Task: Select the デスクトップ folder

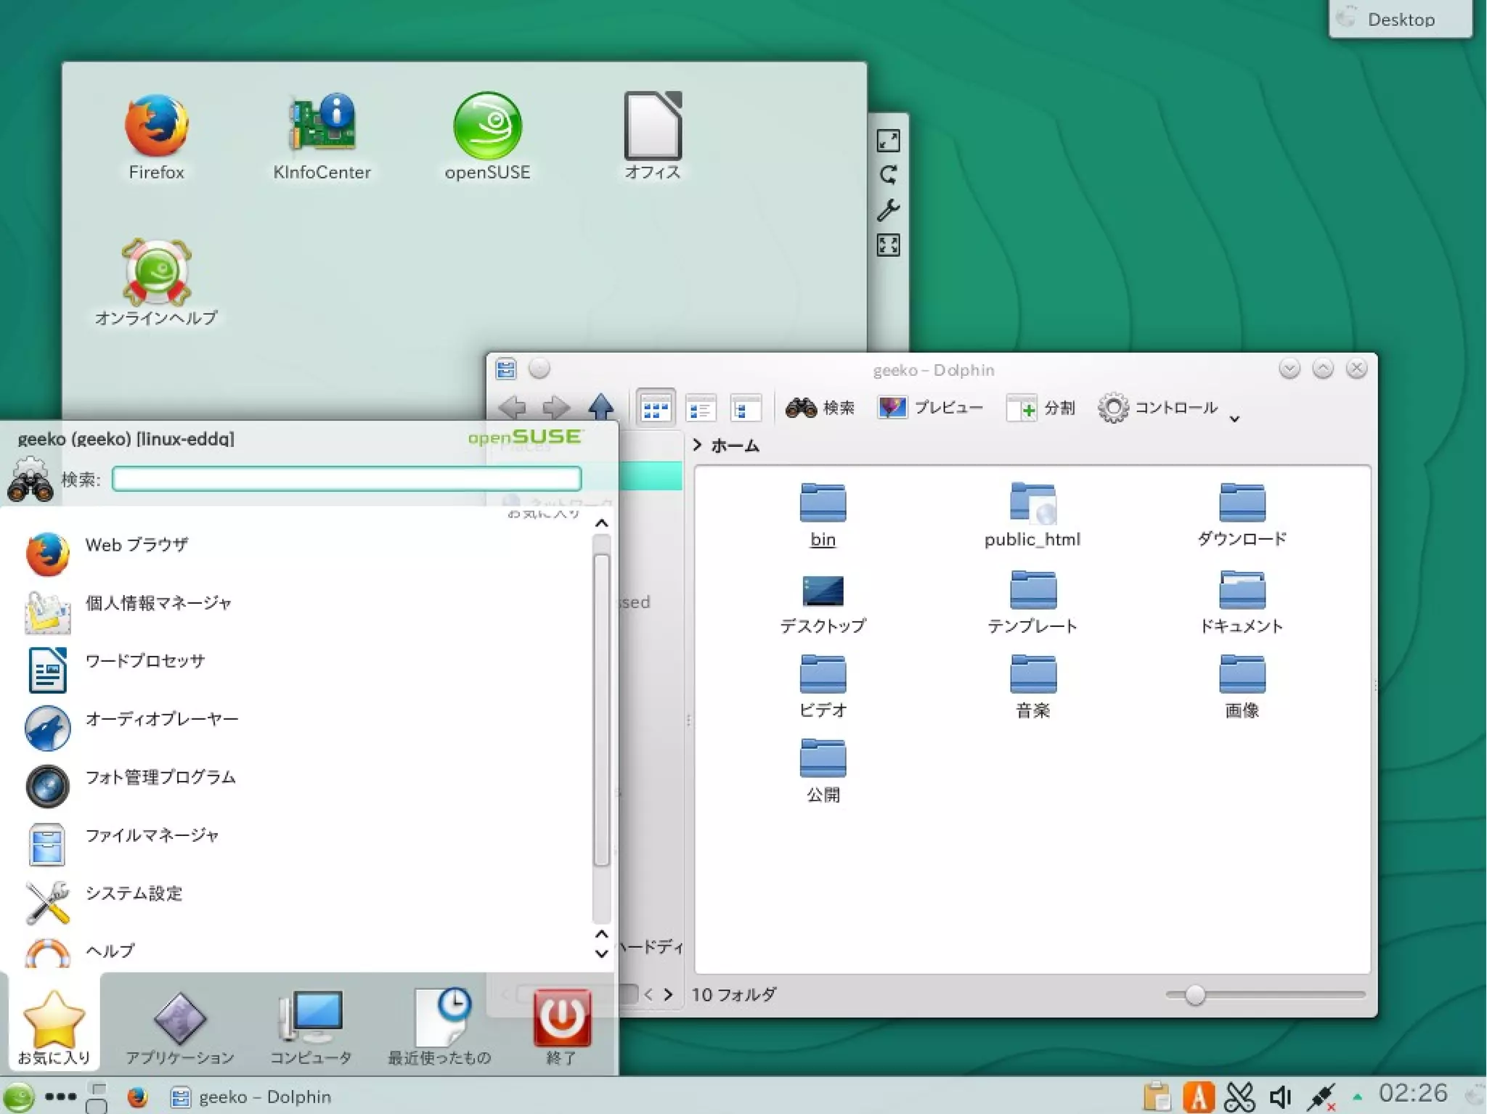Action: coord(823,603)
